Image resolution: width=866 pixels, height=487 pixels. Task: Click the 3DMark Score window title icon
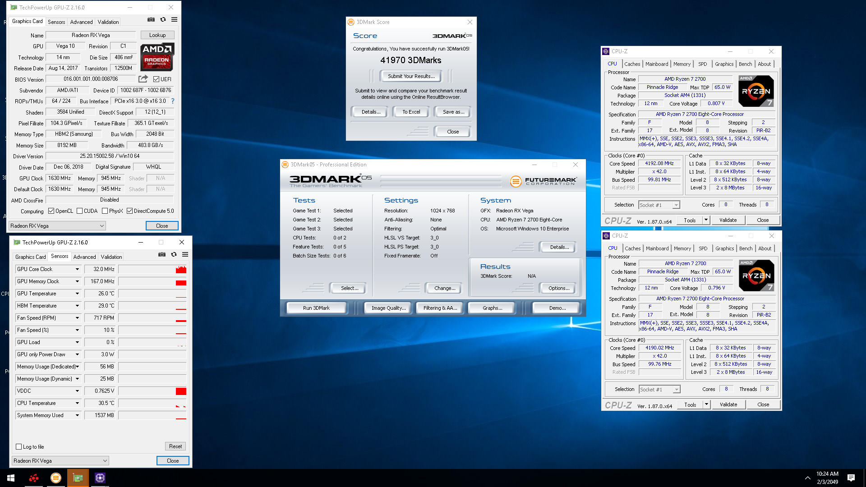point(351,22)
